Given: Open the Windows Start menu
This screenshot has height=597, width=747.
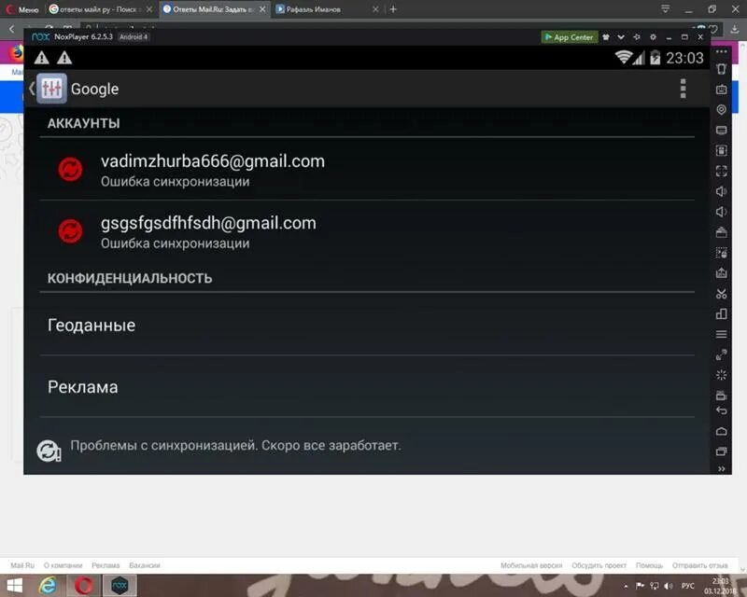Looking at the screenshot, I should click(14, 586).
